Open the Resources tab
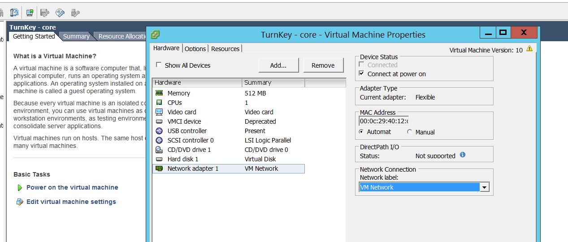Screen dimensions: 568x242 [225, 49]
